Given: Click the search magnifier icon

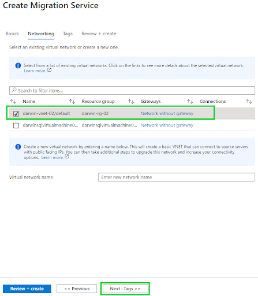Looking at the screenshot, I should point(14,90).
